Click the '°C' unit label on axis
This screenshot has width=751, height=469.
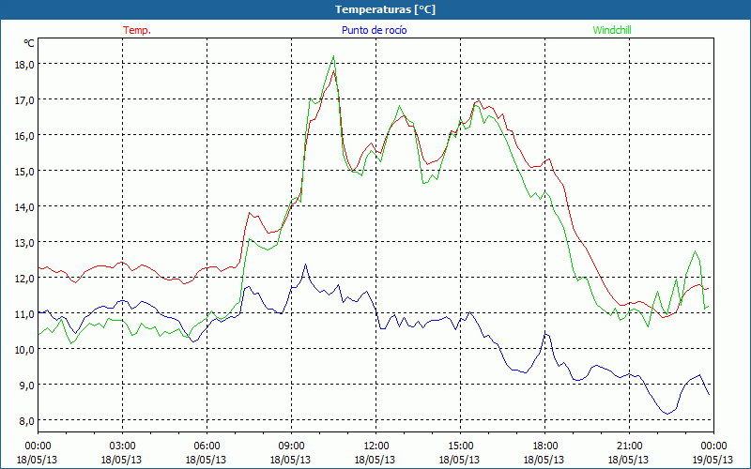(29, 43)
